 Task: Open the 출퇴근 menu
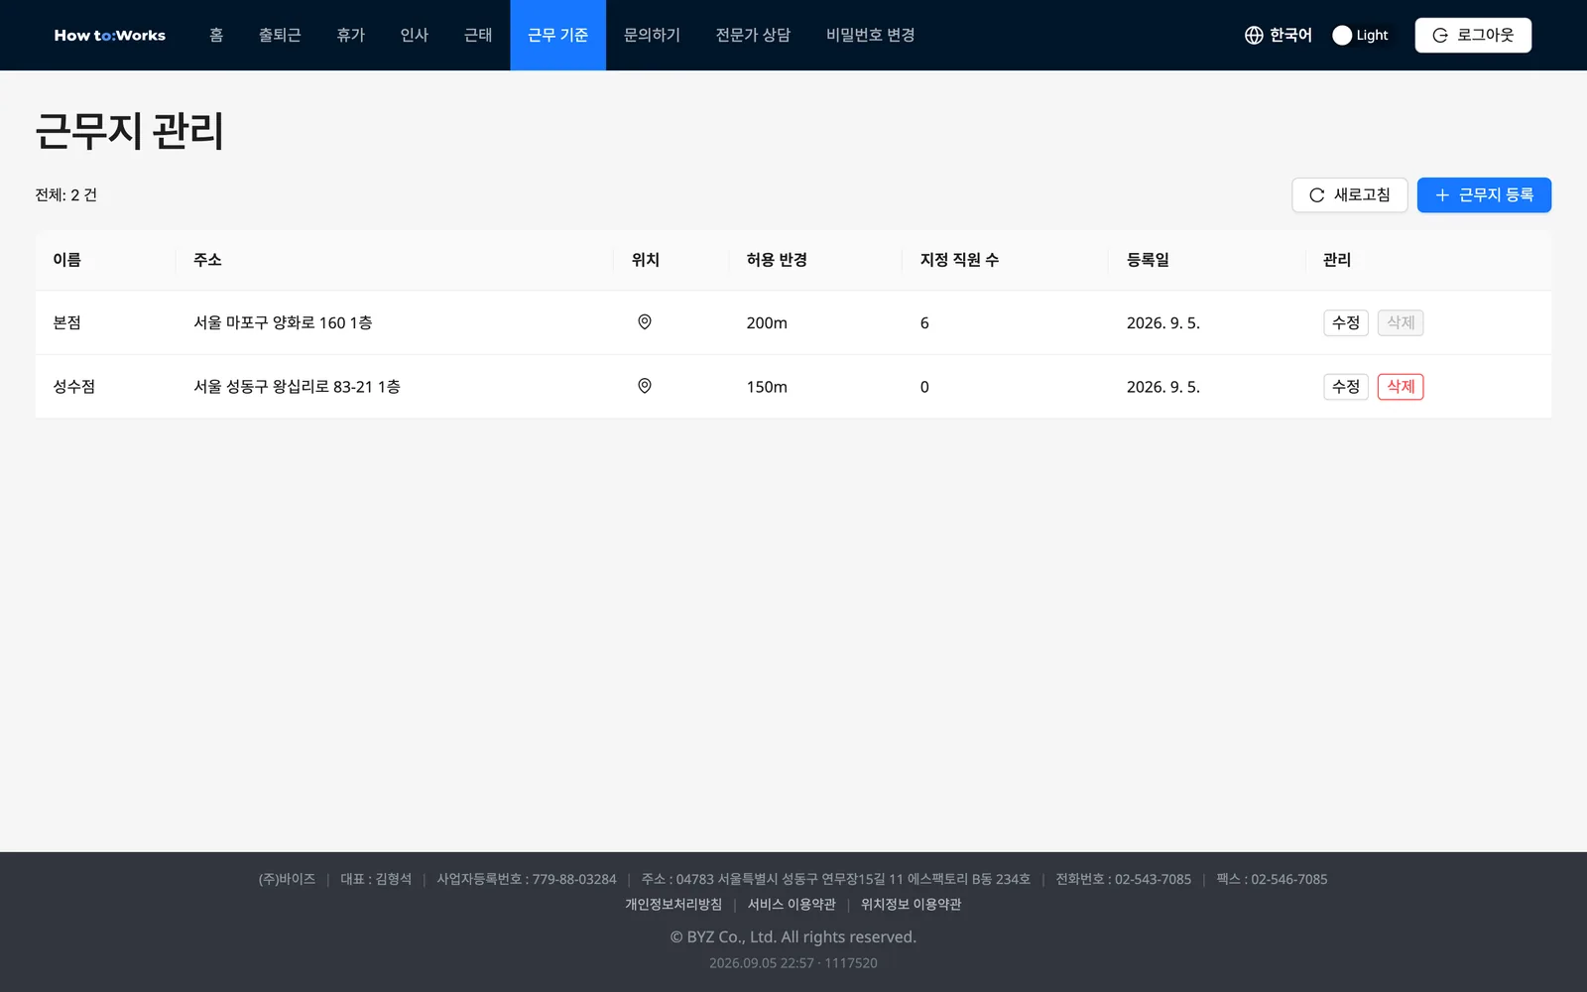click(x=280, y=35)
